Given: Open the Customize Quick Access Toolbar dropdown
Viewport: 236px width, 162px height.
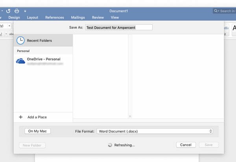Looking at the screenshot, I should pos(25,11).
